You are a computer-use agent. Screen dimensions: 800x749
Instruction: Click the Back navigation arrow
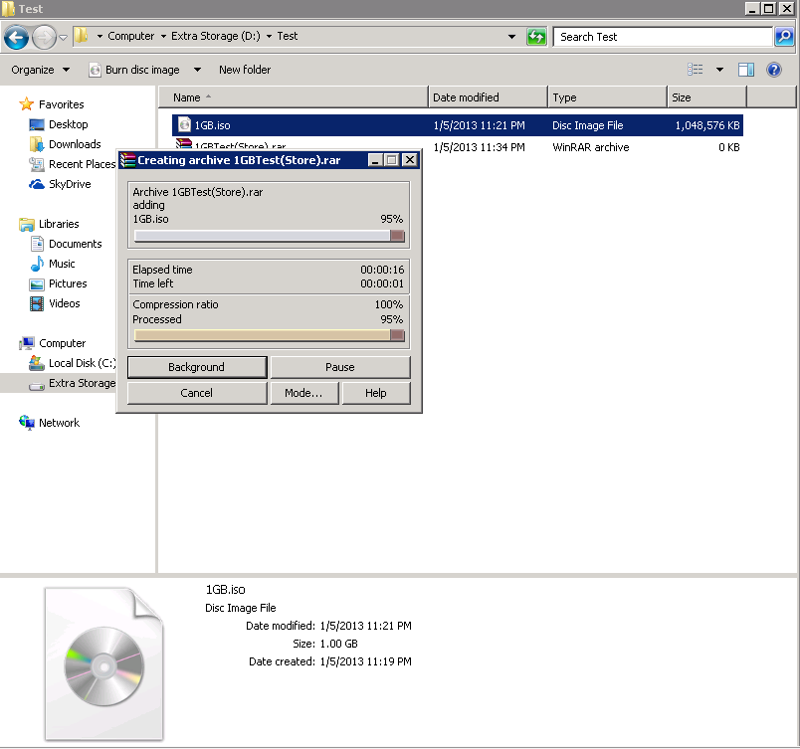16,37
